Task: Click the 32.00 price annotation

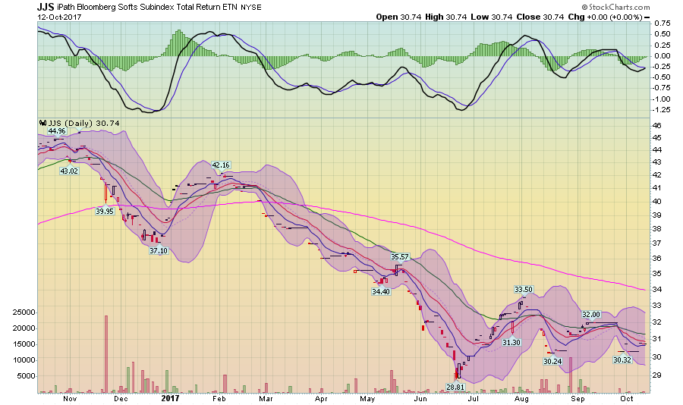Action: click(591, 314)
